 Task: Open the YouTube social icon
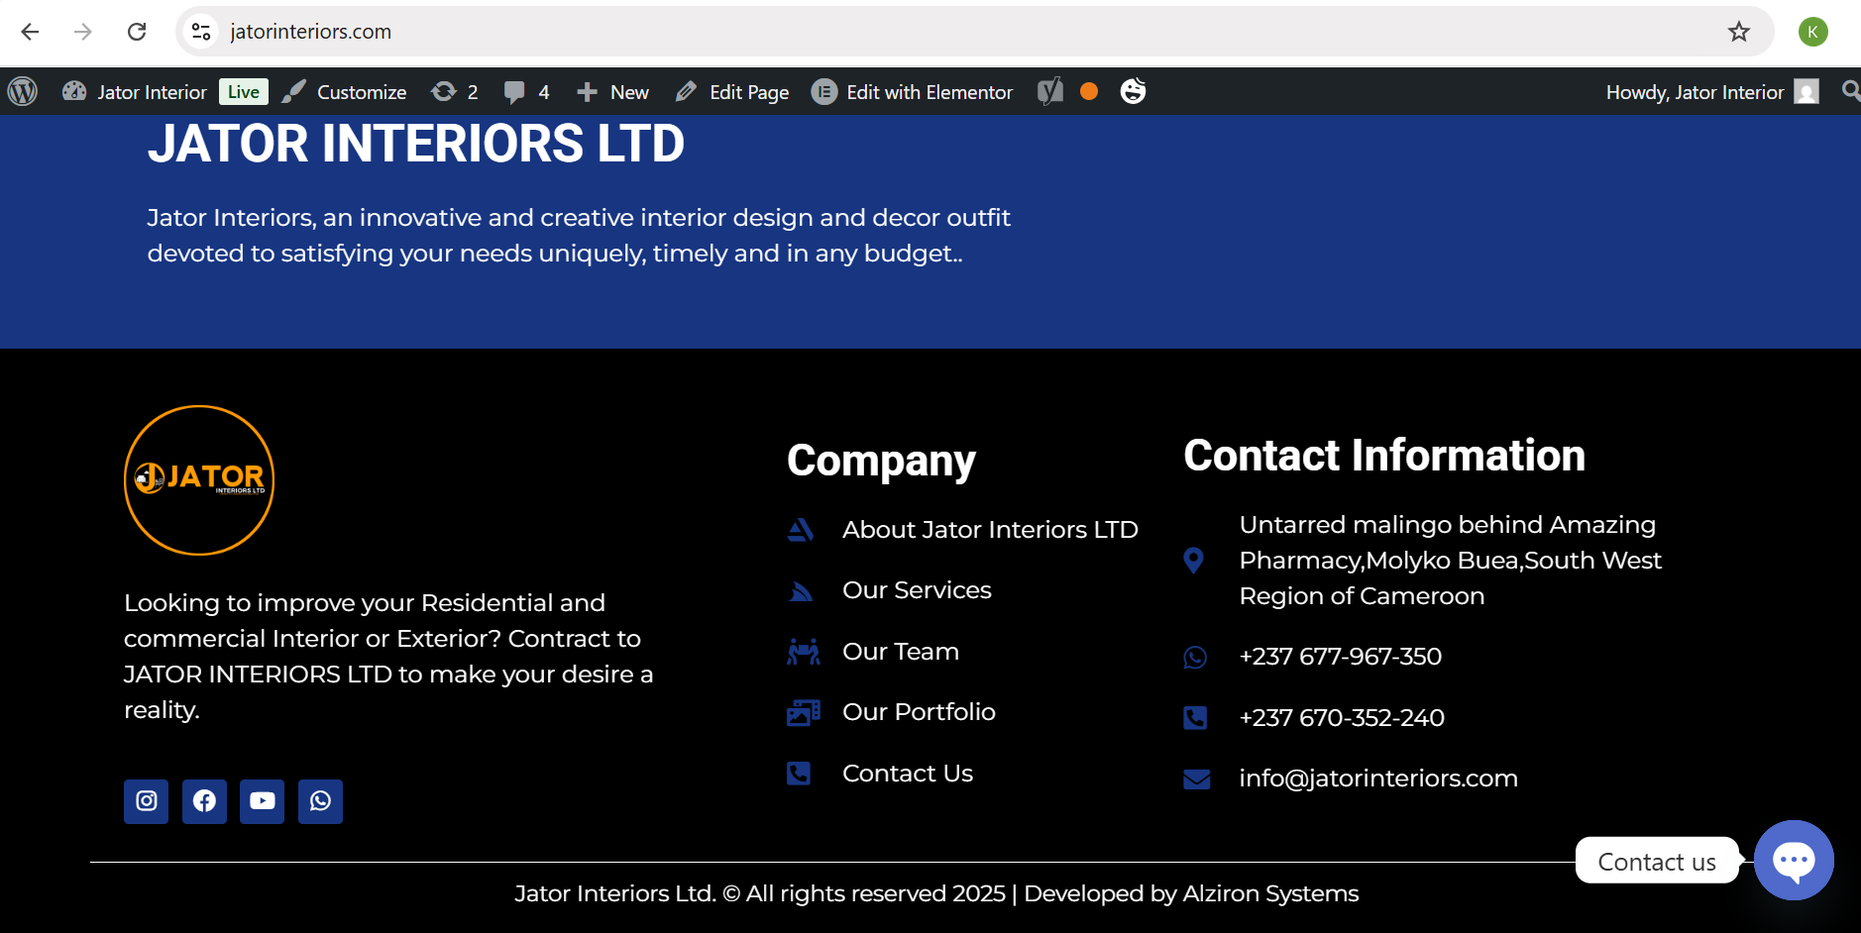tap(262, 801)
